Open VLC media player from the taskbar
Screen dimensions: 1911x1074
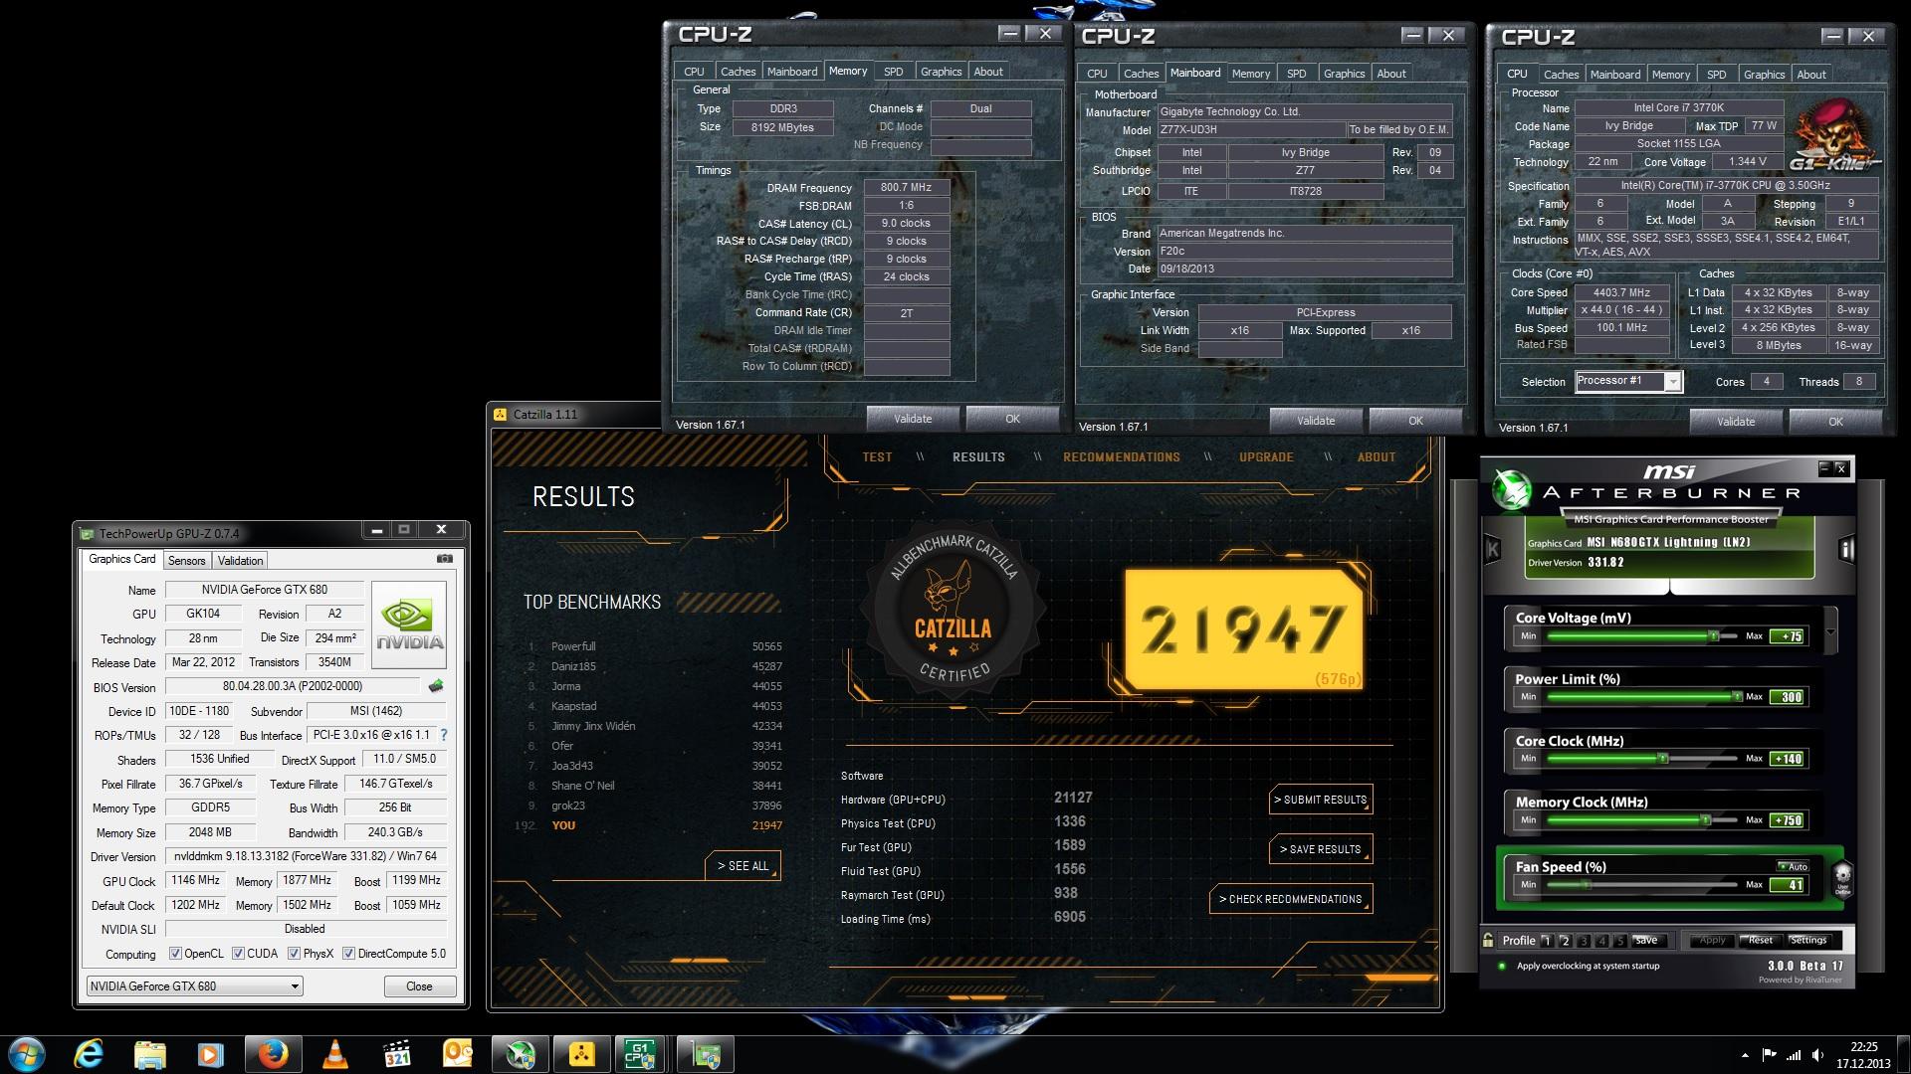point(335,1054)
